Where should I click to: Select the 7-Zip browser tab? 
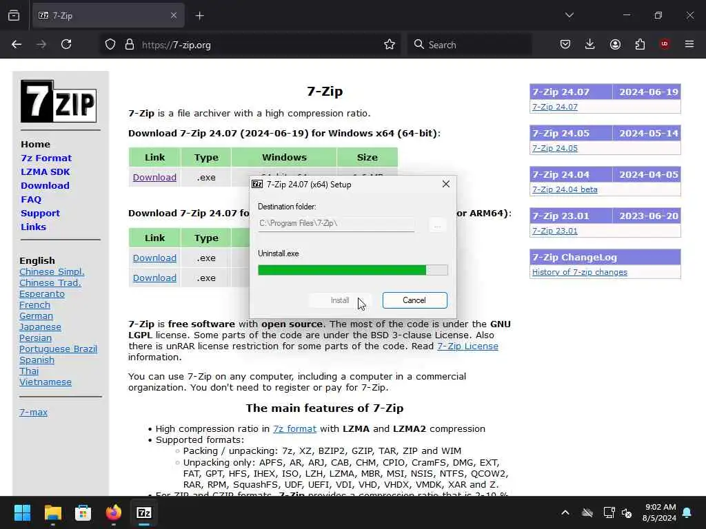[x=108, y=16]
